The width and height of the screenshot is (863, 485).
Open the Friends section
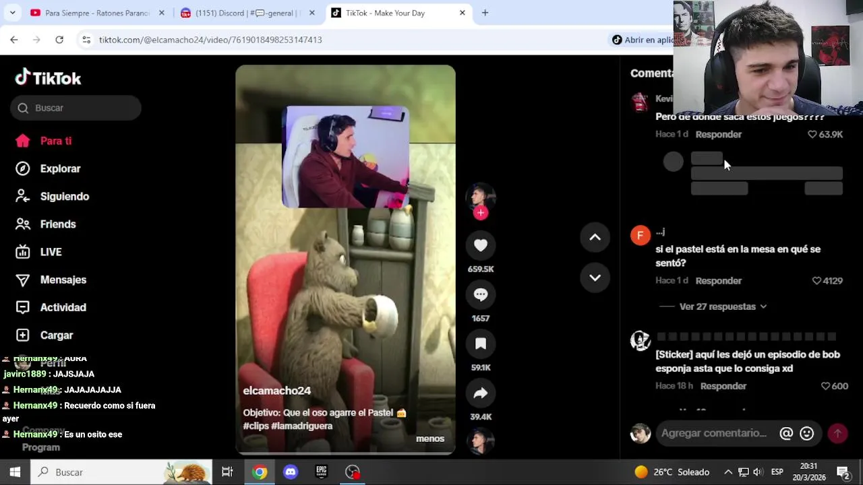click(x=46, y=224)
